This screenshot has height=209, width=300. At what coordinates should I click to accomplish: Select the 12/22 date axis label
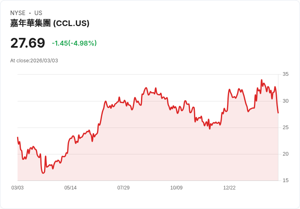coord(229,188)
